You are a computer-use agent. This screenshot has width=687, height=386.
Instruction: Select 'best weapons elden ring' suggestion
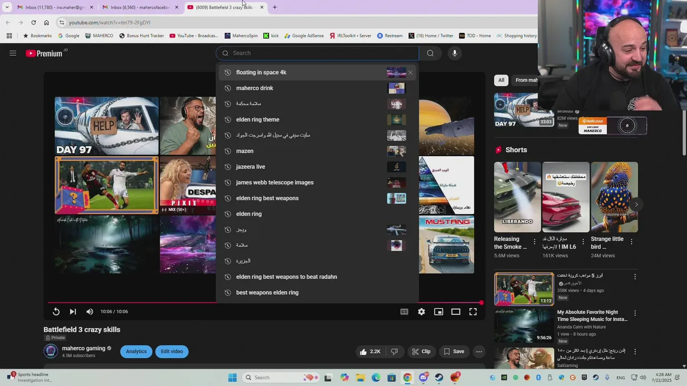coord(317,293)
